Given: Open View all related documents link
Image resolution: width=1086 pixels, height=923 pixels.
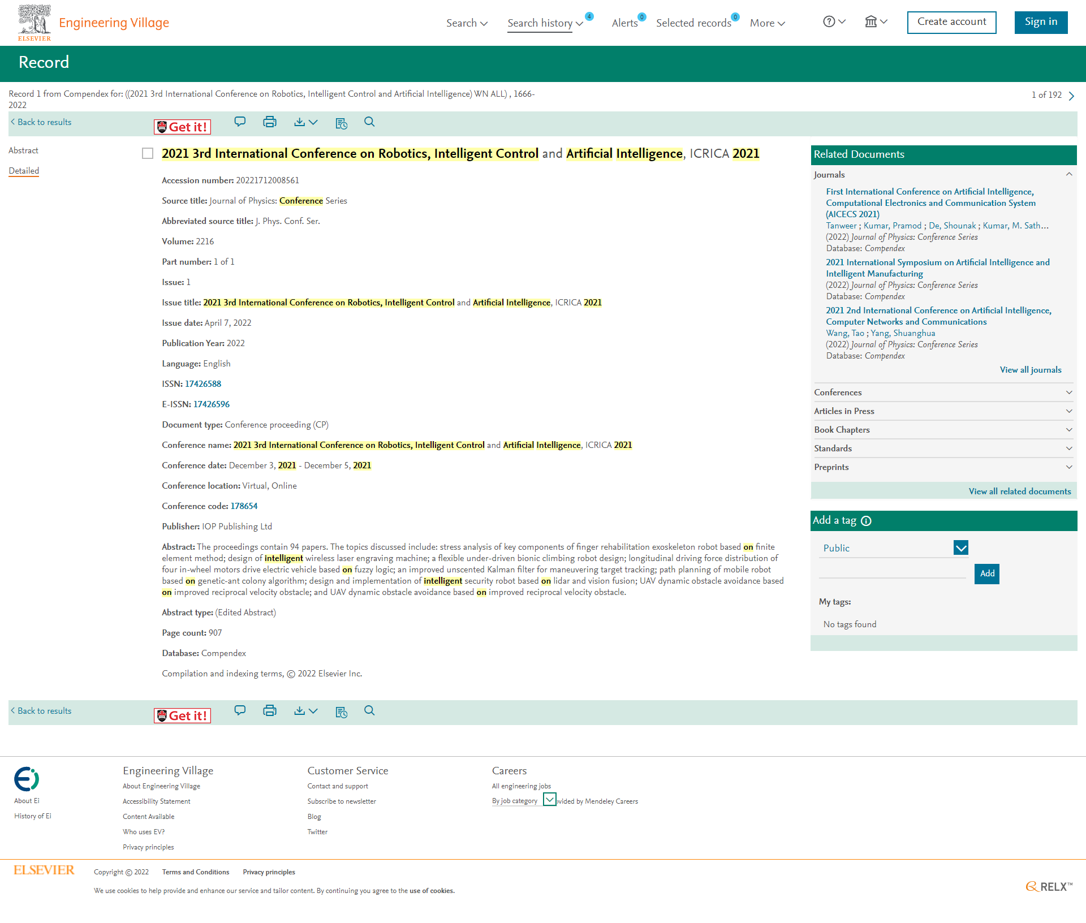Looking at the screenshot, I should coord(1020,491).
